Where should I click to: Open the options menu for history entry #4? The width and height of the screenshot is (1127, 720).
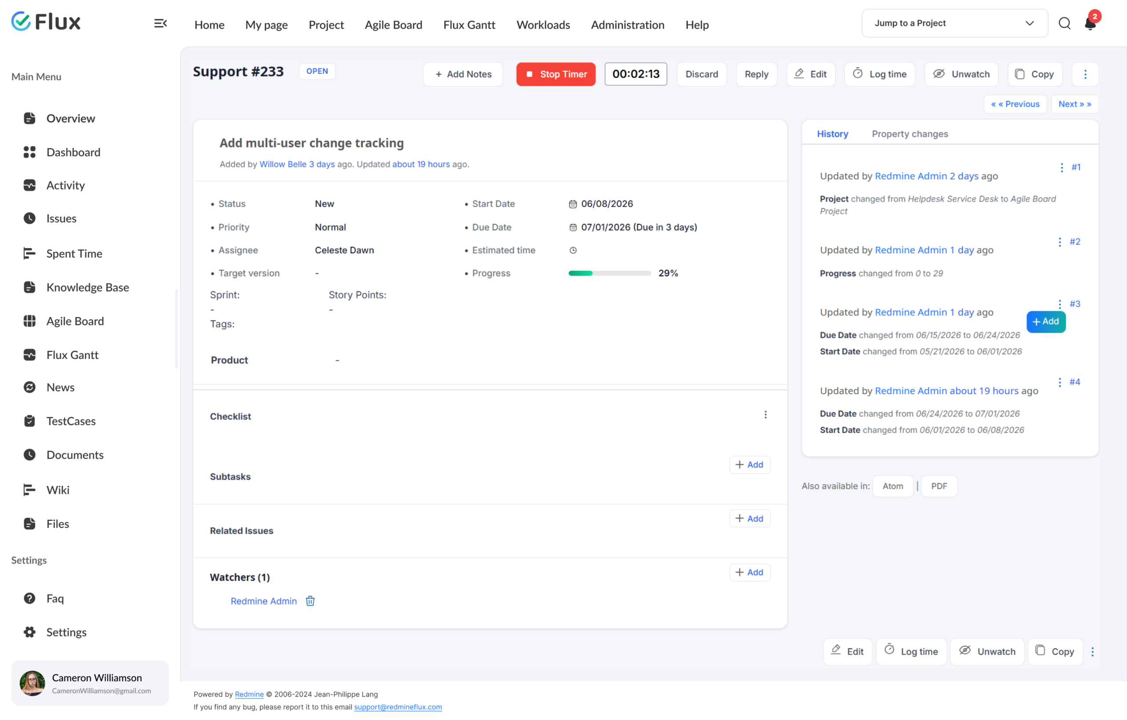click(x=1060, y=382)
